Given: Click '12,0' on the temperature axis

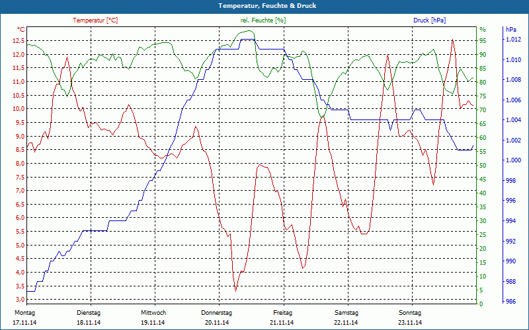Looking at the screenshot, I should click(x=19, y=55).
